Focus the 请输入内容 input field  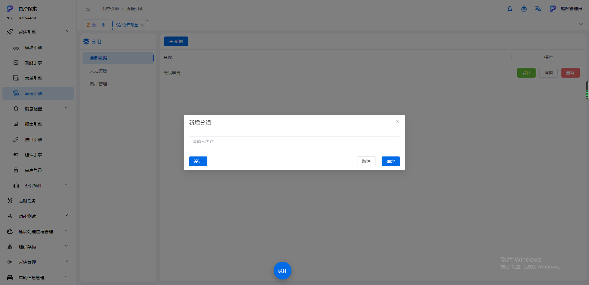click(x=294, y=141)
